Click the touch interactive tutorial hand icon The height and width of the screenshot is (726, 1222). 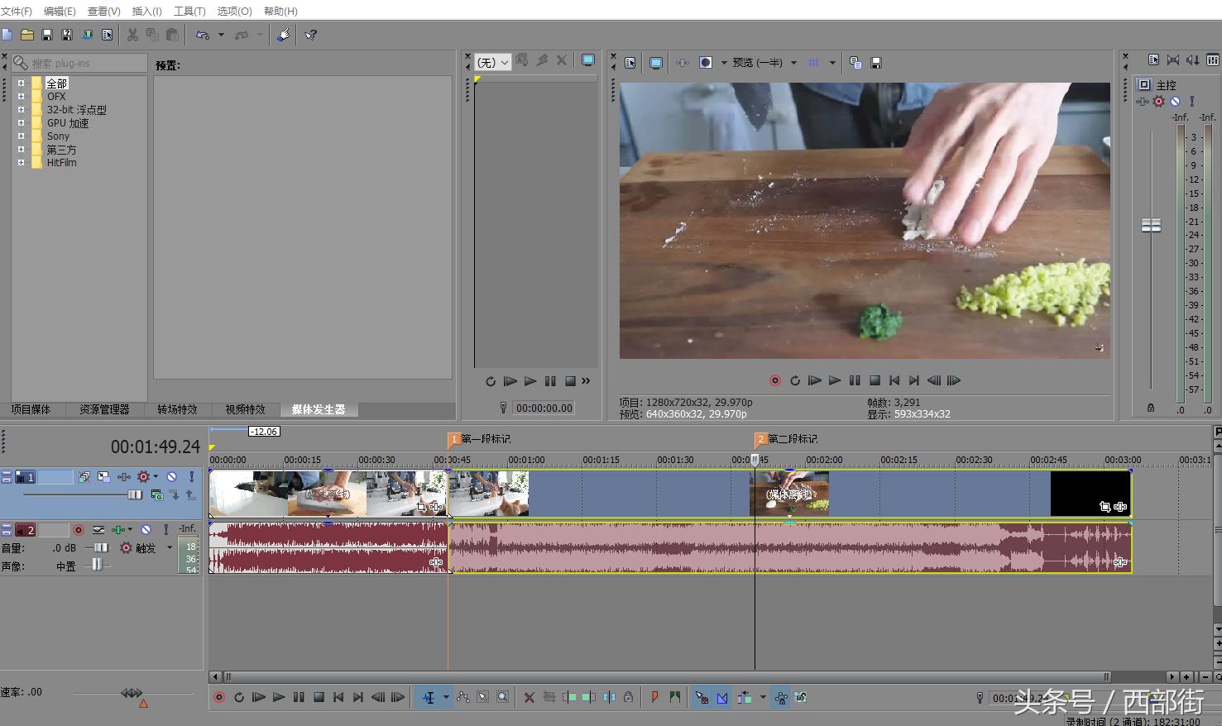(x=283, y=35)
